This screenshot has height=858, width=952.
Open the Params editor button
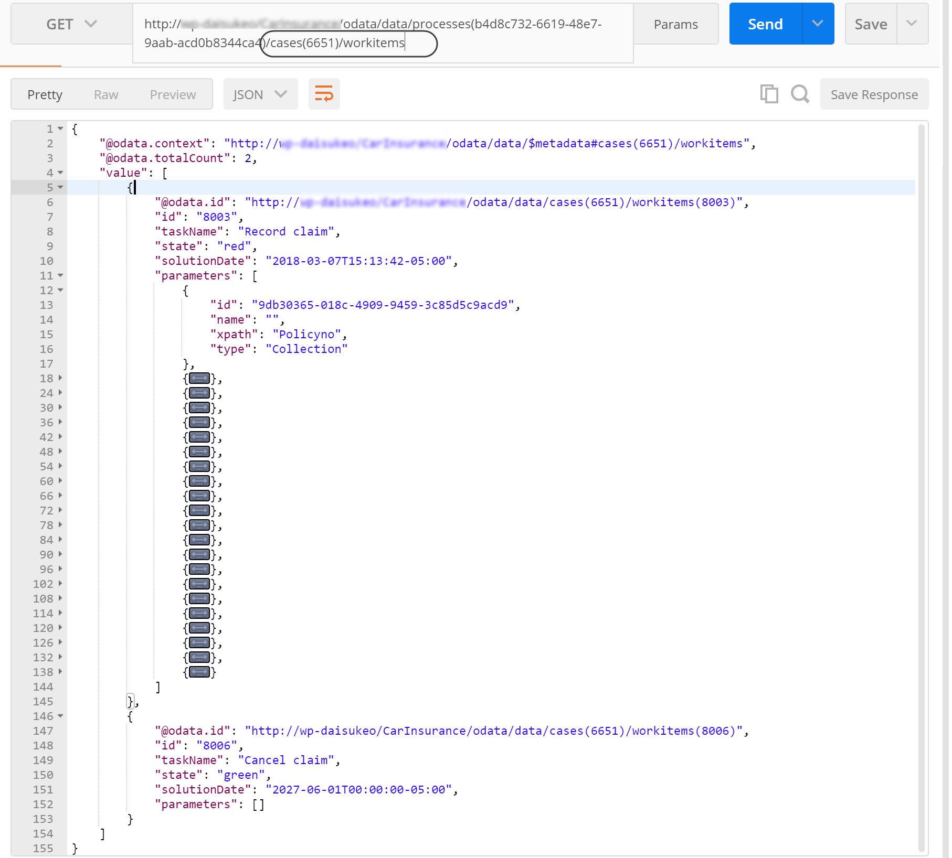pyautogui.click(x=676, y=24)
